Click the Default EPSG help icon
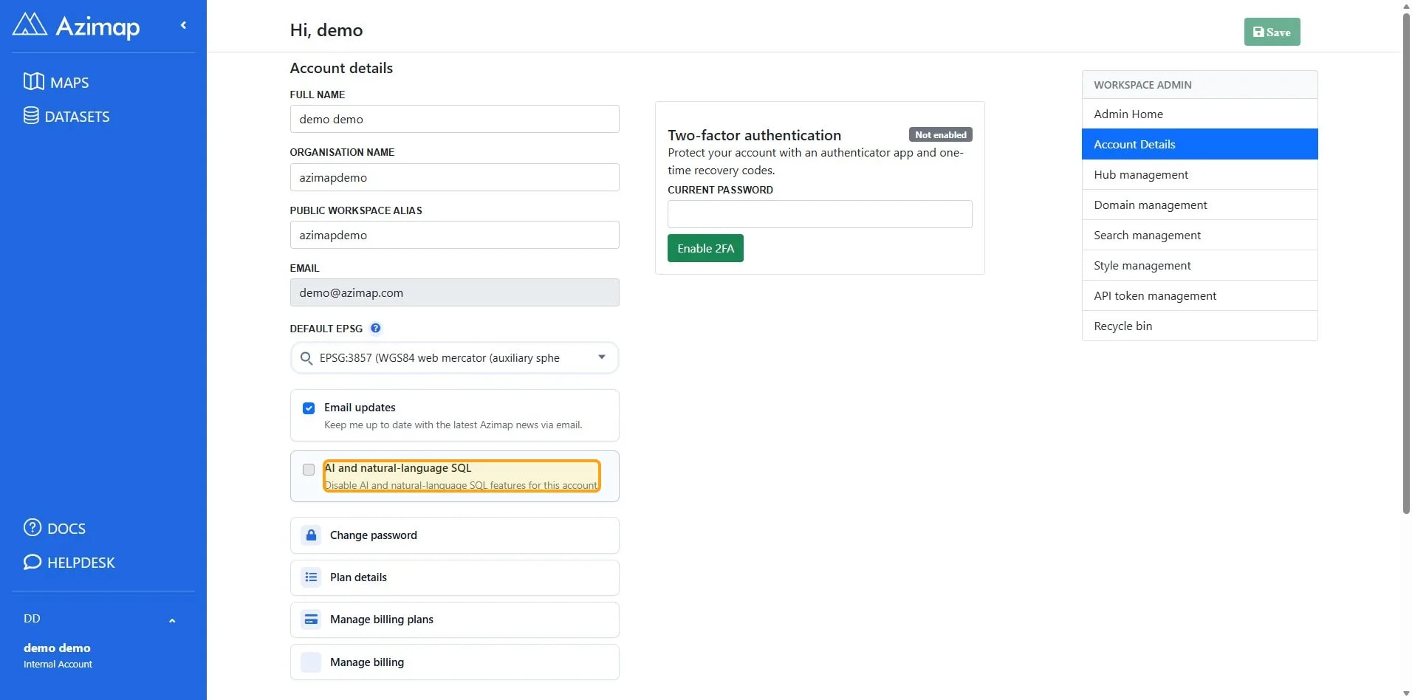This screenshot has width=1412, height=700. tap(376, 329)
